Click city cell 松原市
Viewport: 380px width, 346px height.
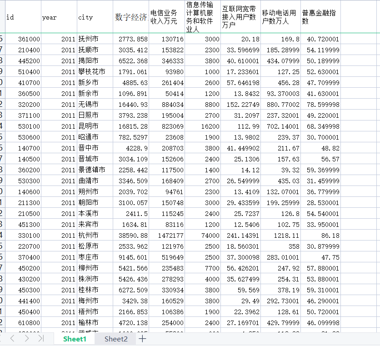95,246
